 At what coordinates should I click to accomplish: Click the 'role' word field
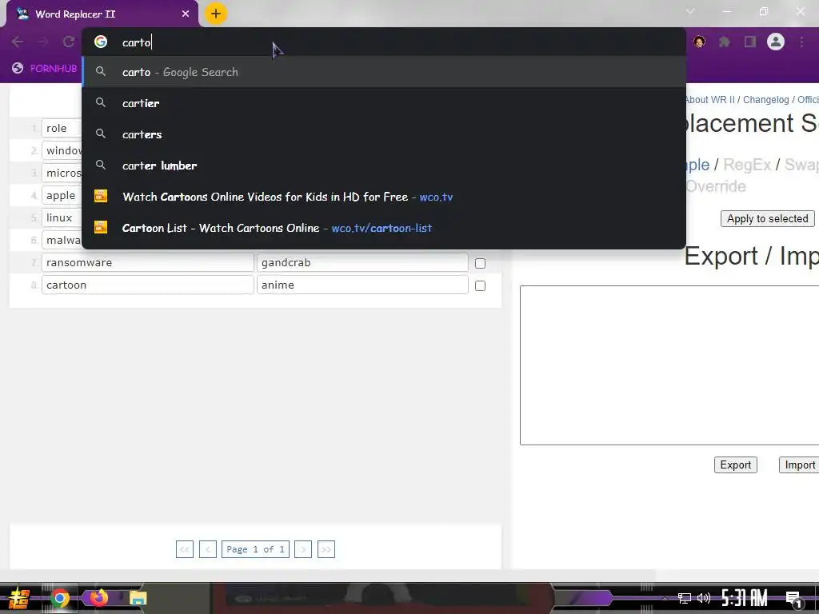pos(62,128)
